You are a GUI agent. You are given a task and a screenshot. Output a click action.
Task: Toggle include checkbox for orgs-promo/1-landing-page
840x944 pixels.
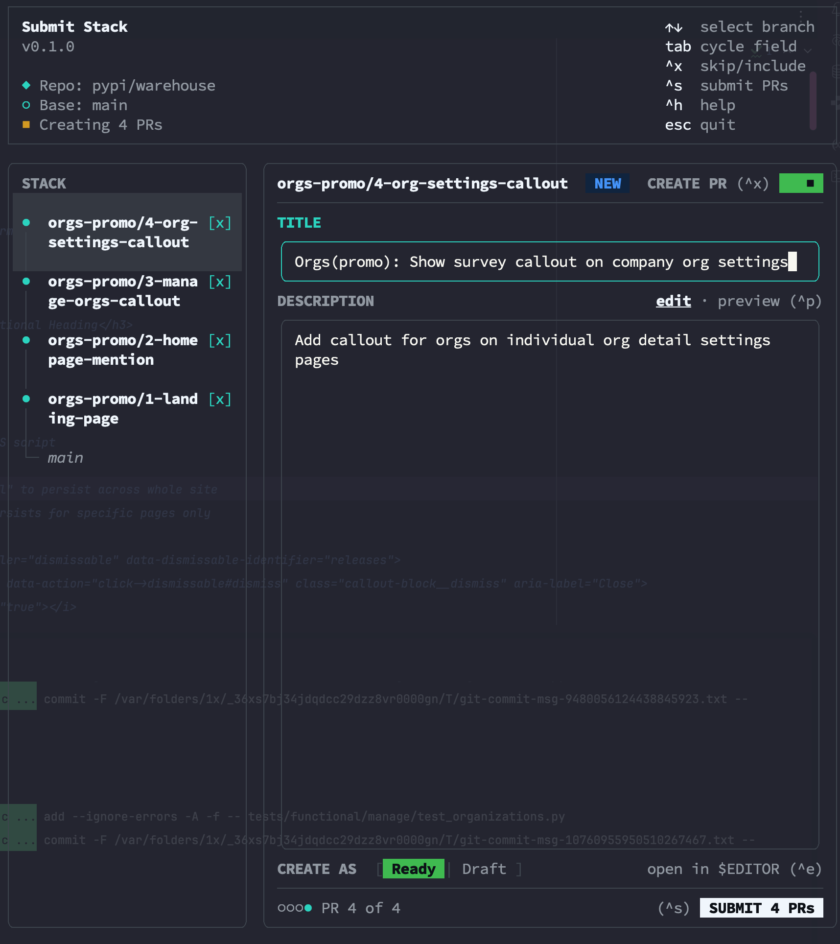pyautogui.click(x=220, y=399)
